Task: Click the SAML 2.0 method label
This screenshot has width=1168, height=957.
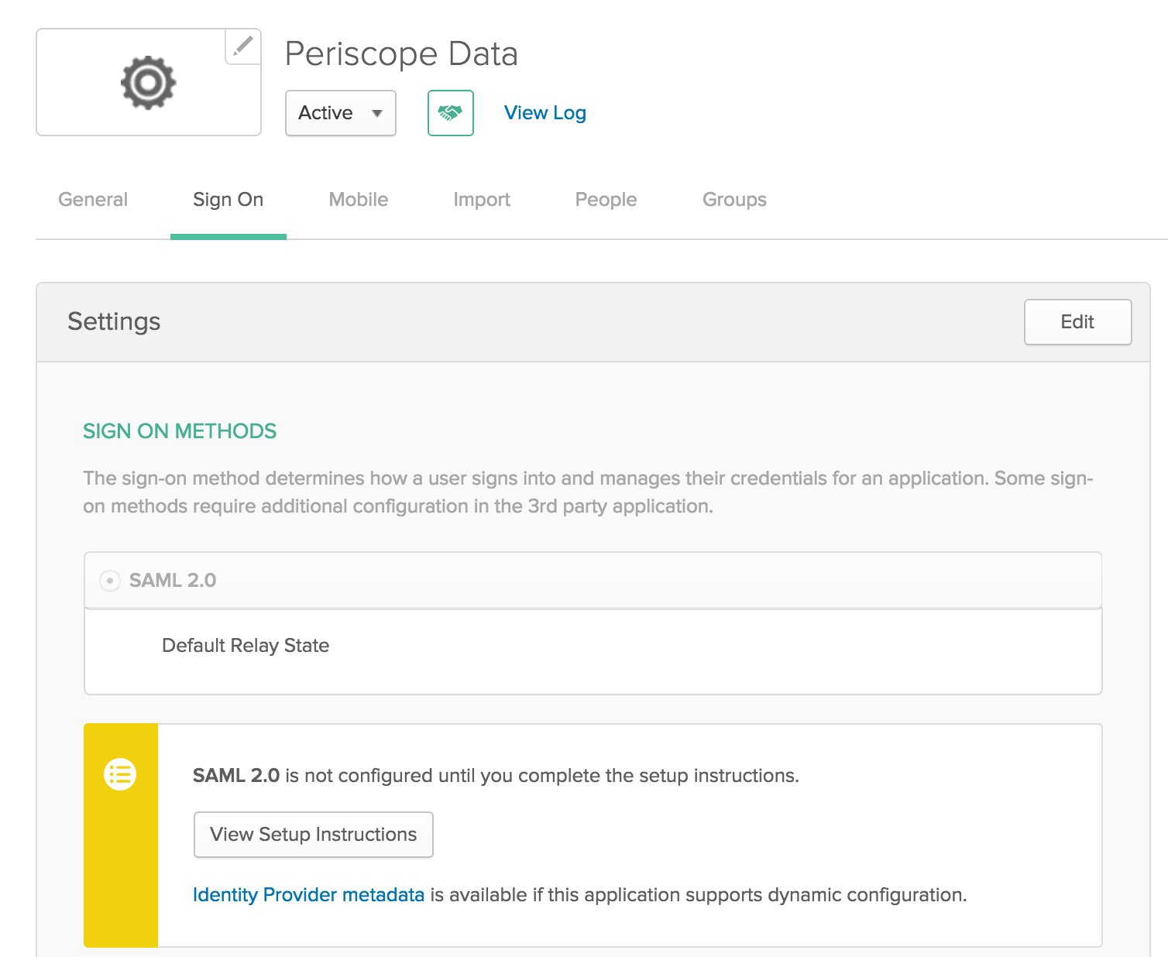Action: 173,581
